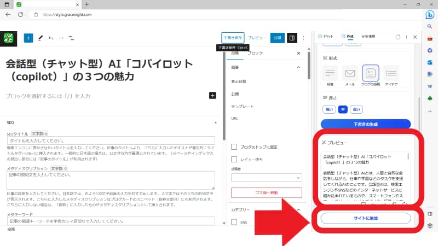
Task: Open the 投稿者 author dropdown
Action: 267,178
